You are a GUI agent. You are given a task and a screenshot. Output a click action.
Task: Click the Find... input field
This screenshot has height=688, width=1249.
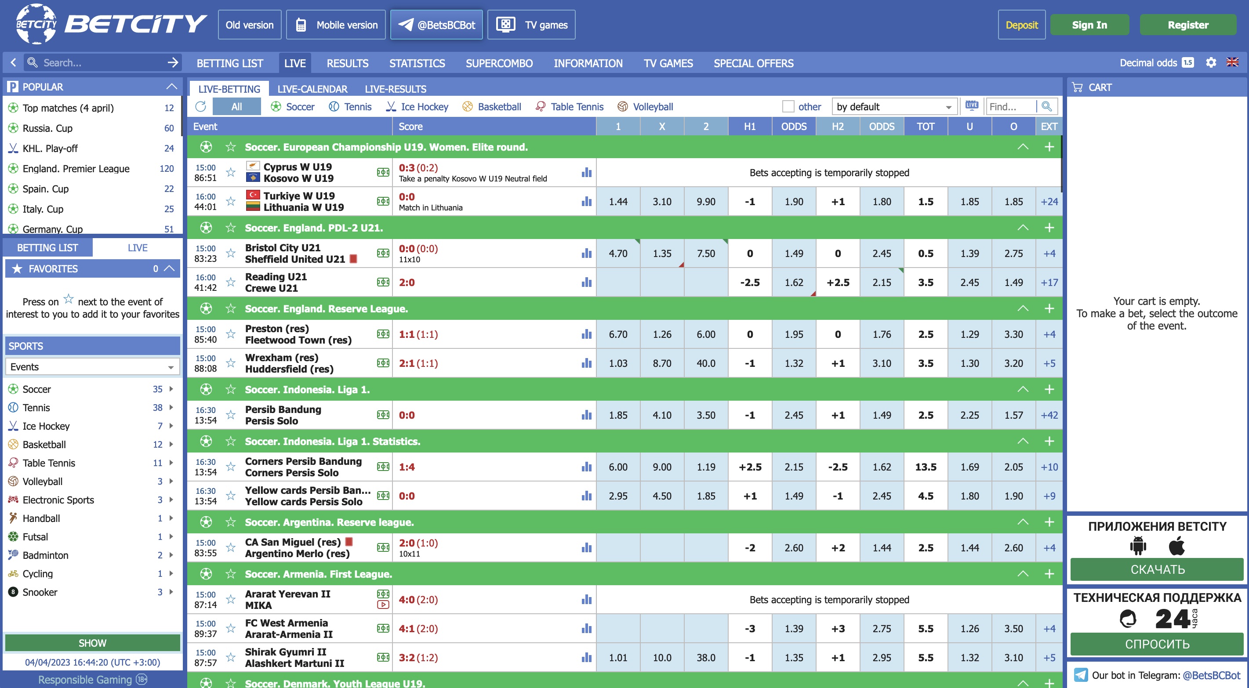click(x=1011, y=106)
